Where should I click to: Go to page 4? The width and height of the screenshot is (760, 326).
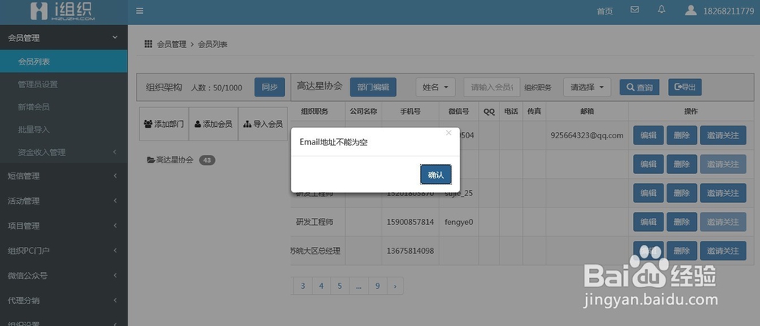tap(321, 286)
